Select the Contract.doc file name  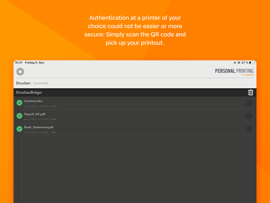click(33, 101)
